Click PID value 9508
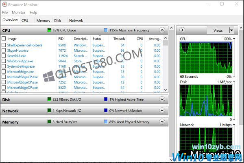244x163 pixels. coord(62,45)
